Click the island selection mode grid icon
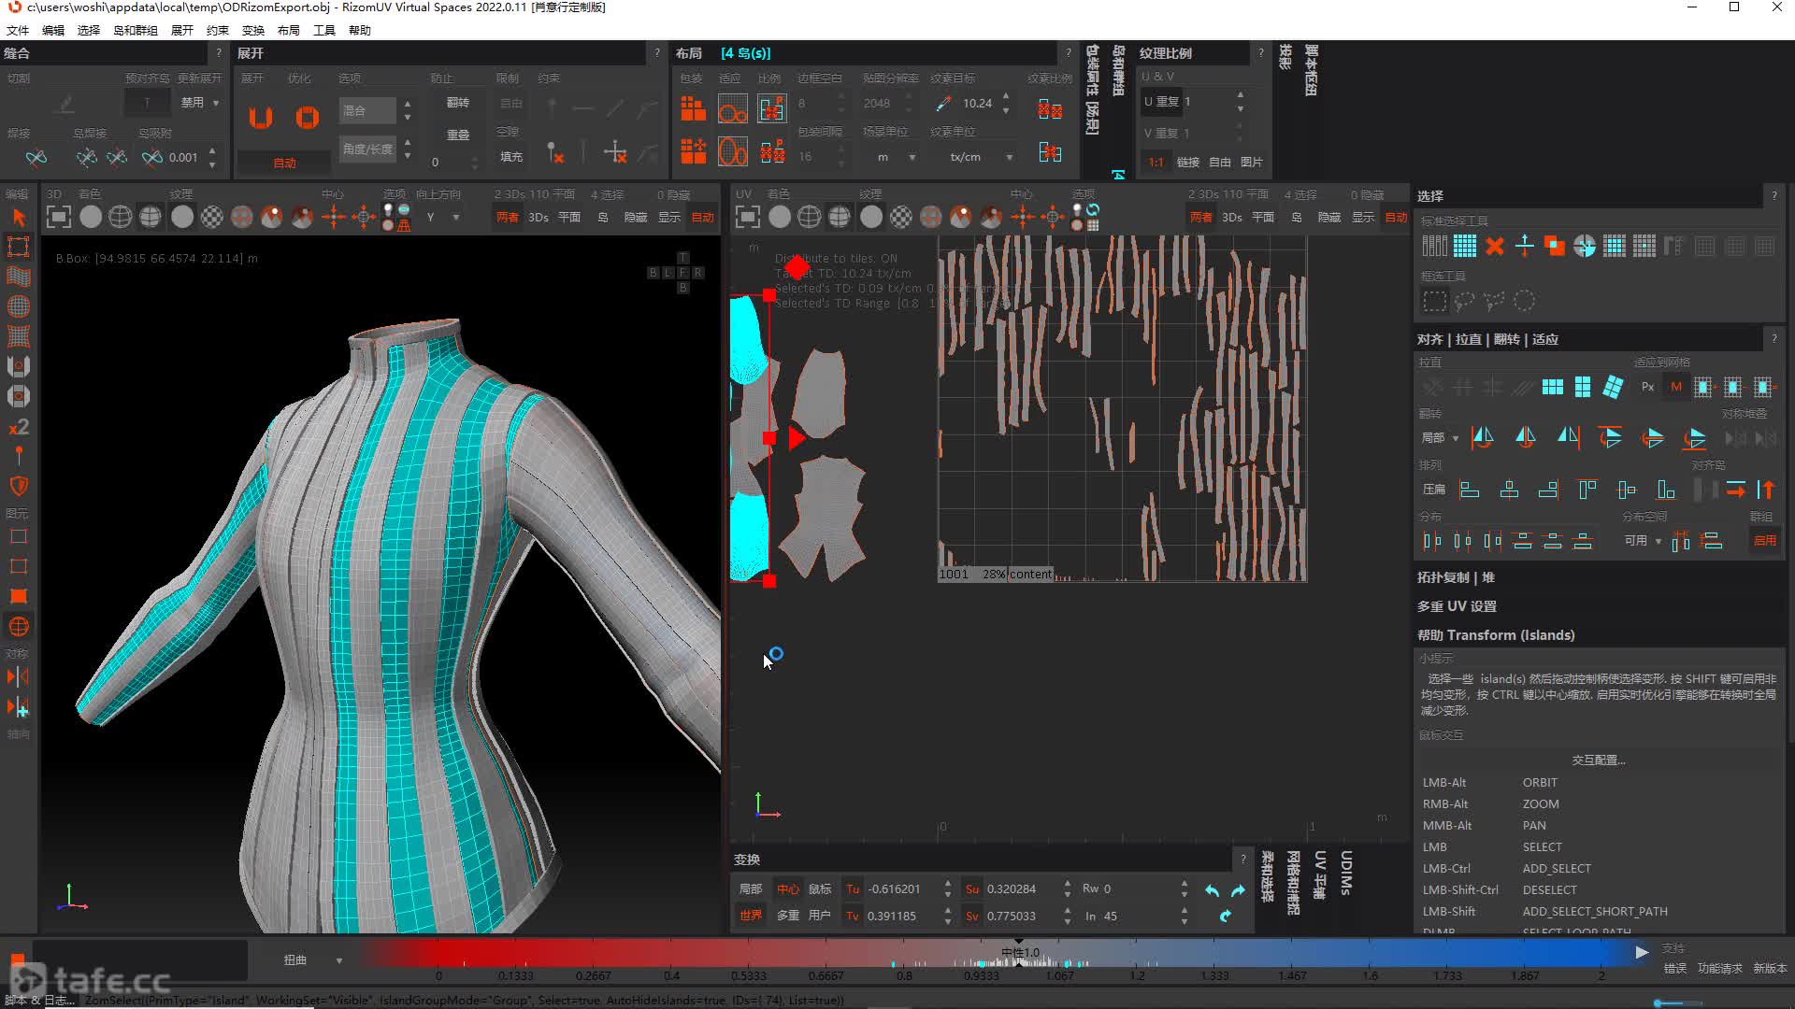 [x=1465, y=247]
